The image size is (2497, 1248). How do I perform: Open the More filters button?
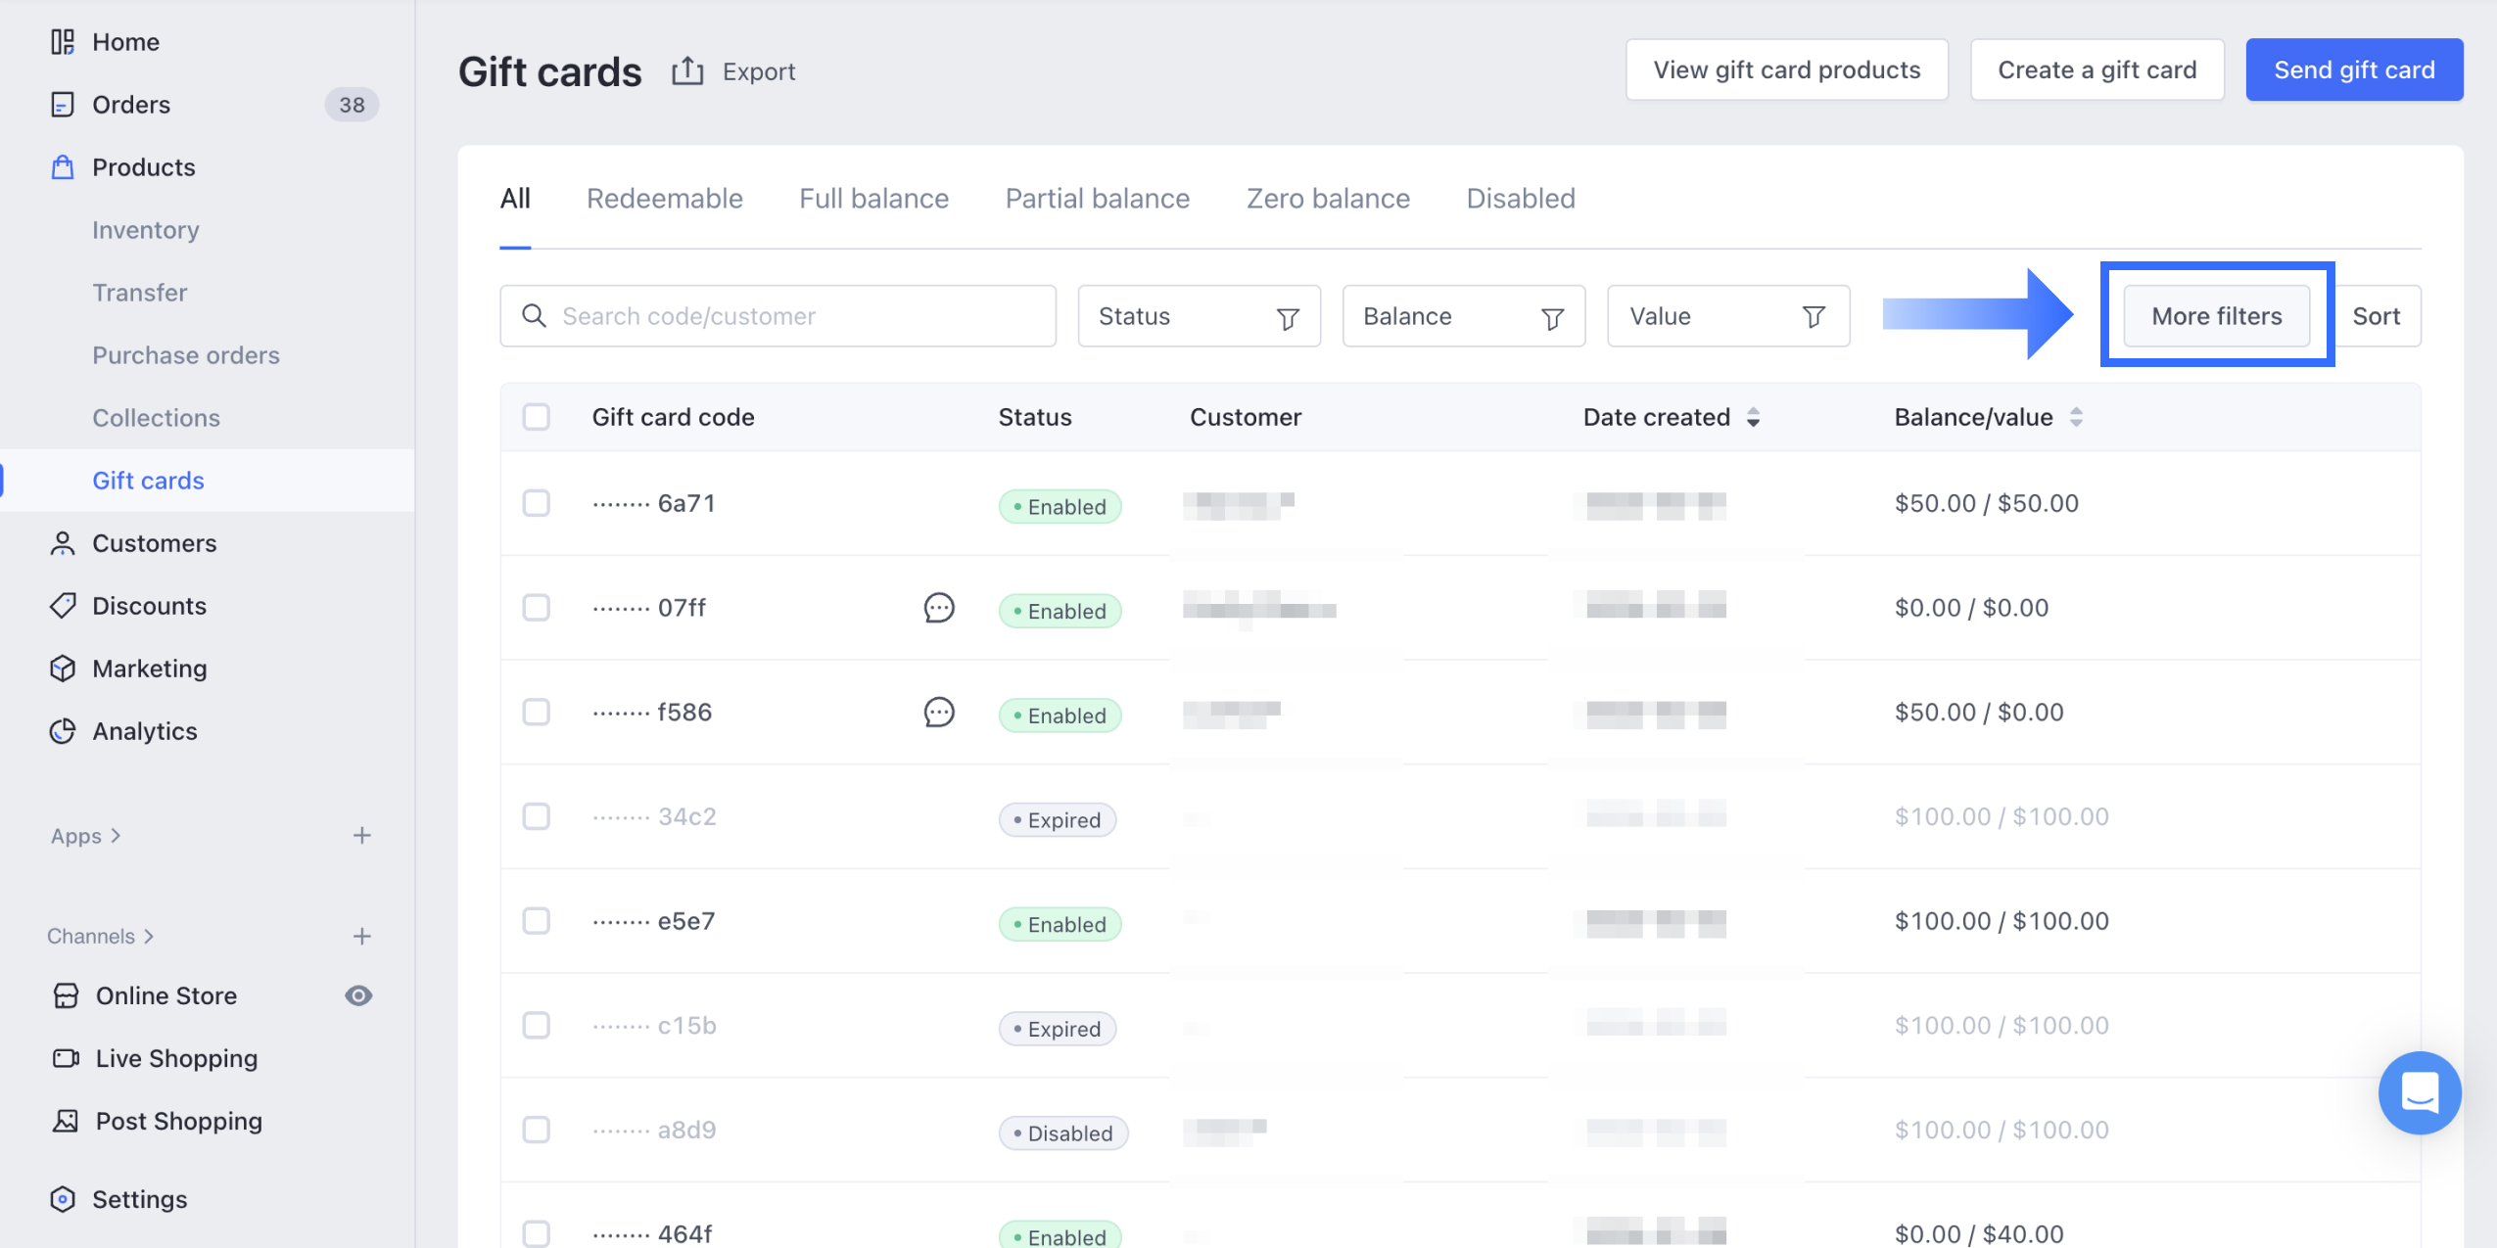click(x=2216, y=316)
